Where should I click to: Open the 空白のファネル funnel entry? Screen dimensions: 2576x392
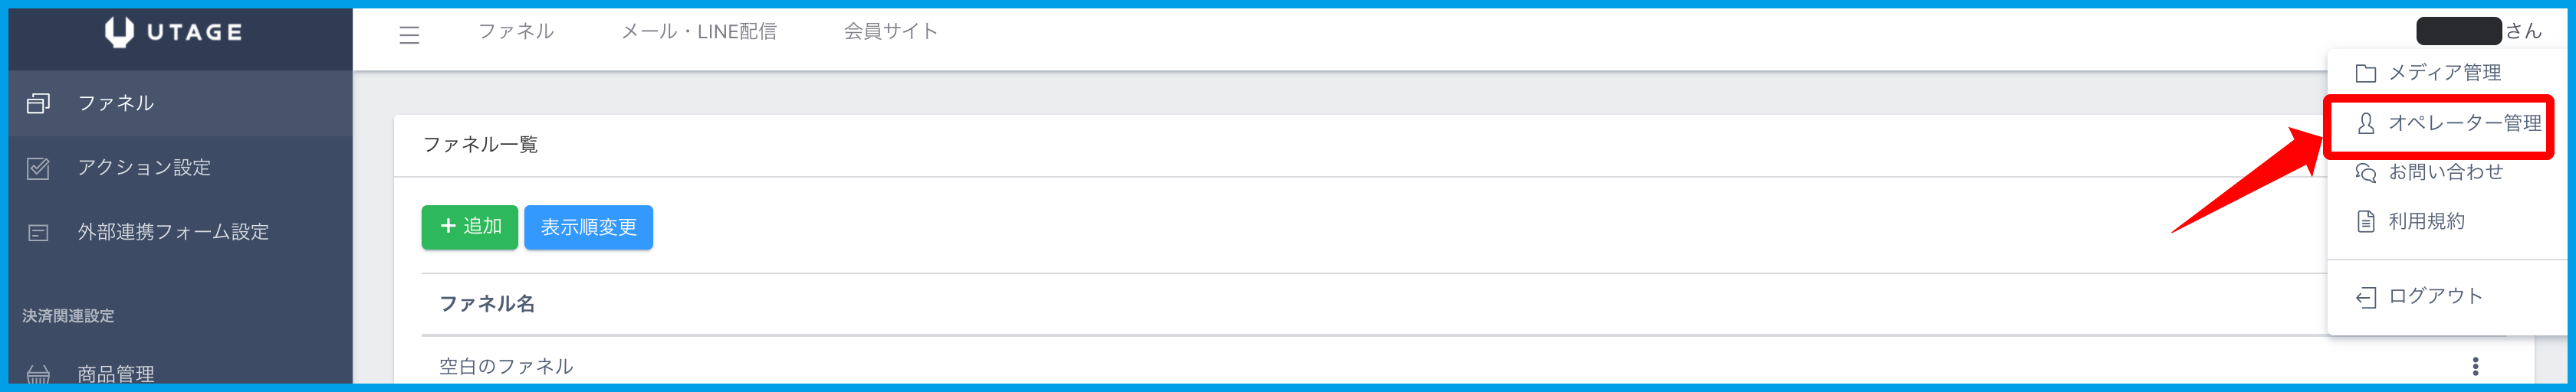pos(506,366)
